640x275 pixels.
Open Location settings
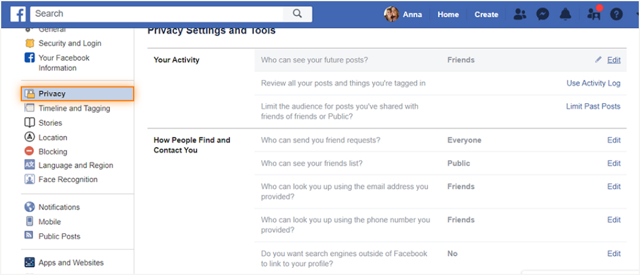53,137
